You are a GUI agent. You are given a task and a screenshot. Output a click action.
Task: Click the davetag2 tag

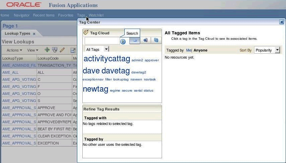coord(138,72)
